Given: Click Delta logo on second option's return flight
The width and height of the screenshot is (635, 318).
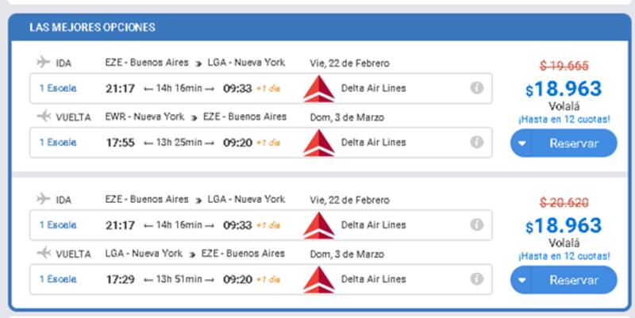Looking at the screenshot, I should (318, 279).
